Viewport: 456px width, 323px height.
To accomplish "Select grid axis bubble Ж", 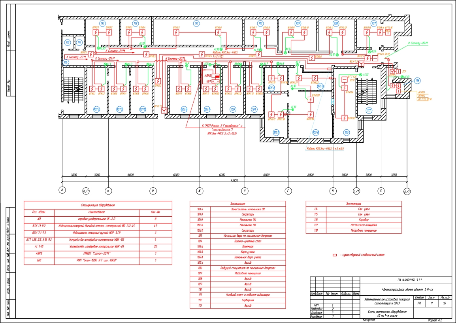I will [200, 191].
